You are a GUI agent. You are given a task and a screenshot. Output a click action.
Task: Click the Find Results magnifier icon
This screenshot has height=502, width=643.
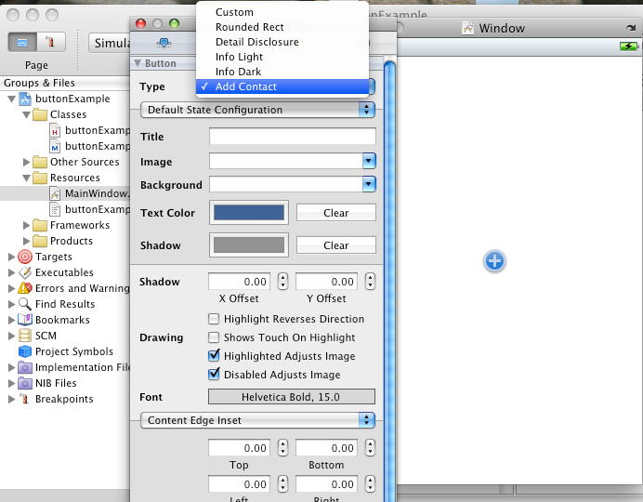[x=25, y=304]
